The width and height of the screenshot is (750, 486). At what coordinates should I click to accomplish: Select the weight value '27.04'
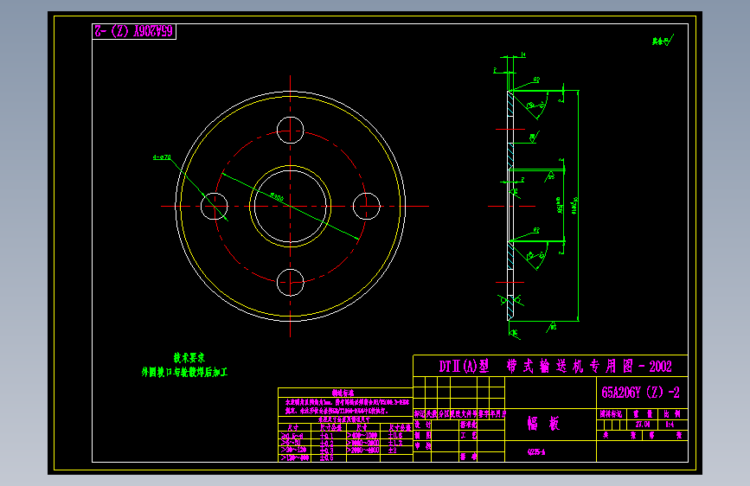pos(643,425)
